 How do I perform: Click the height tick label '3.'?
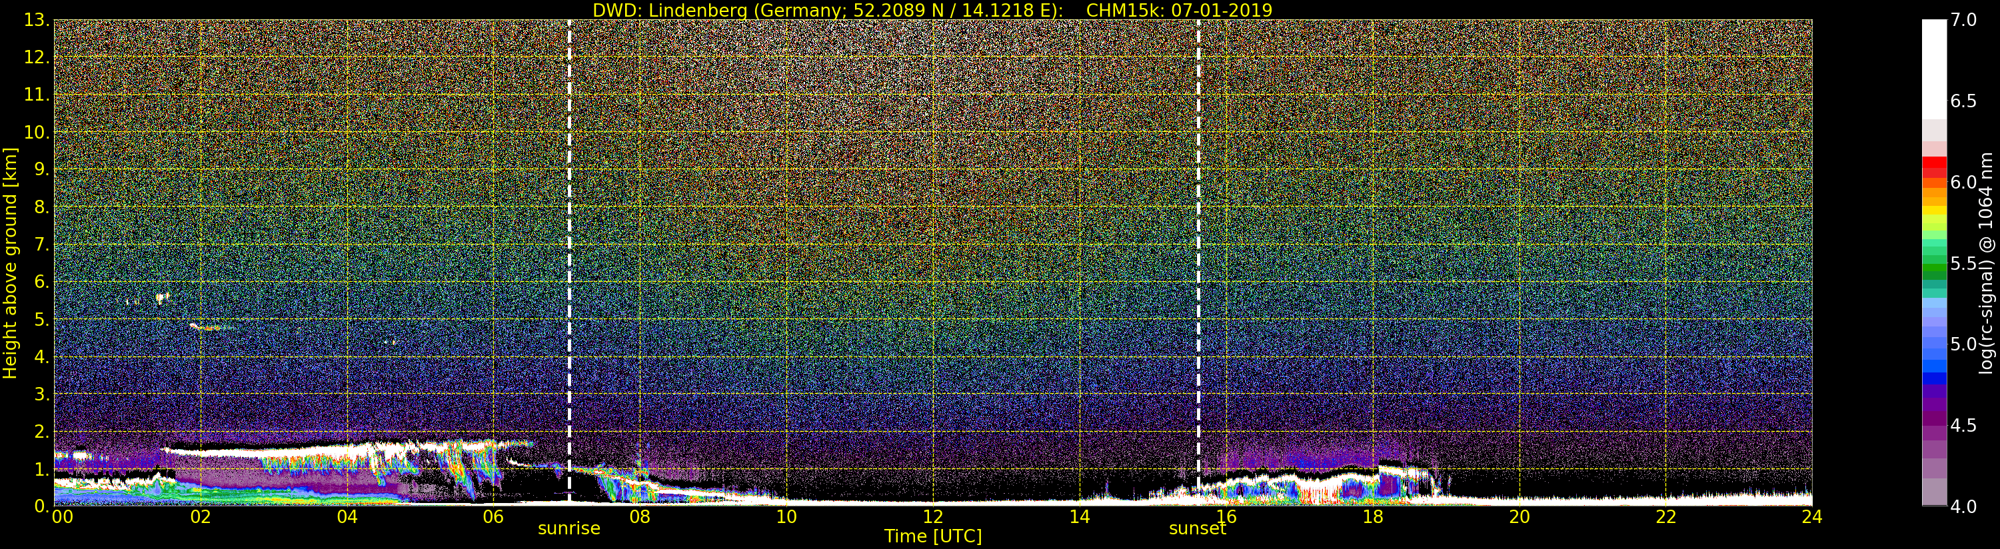(41, 394)
